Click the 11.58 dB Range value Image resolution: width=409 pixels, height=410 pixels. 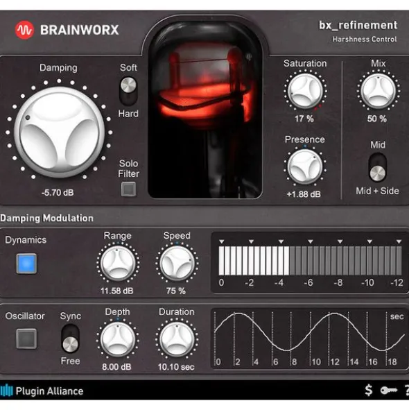point(117,291)
